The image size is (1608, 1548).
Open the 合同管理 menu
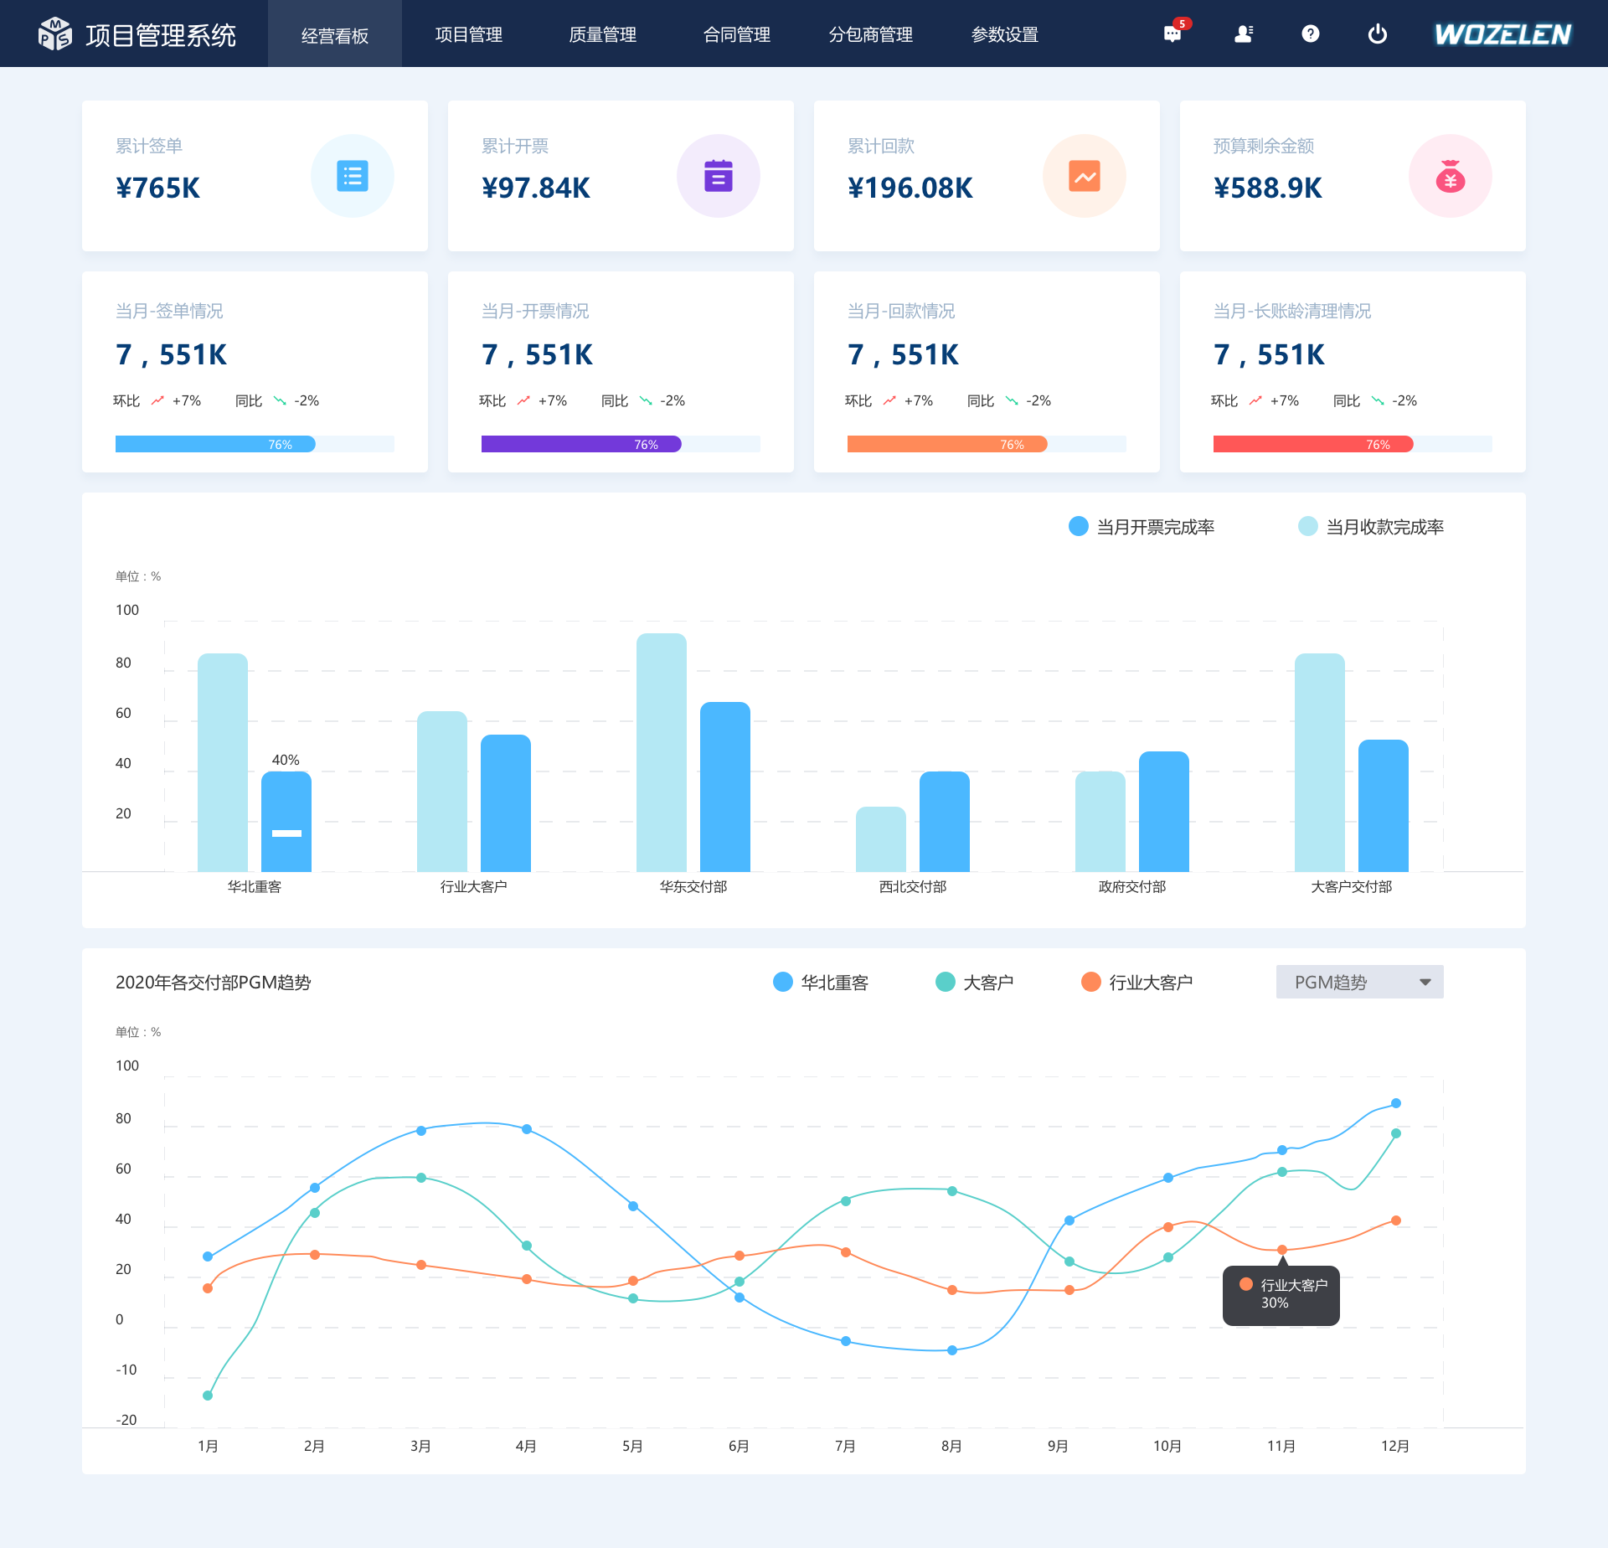[737, 35]
